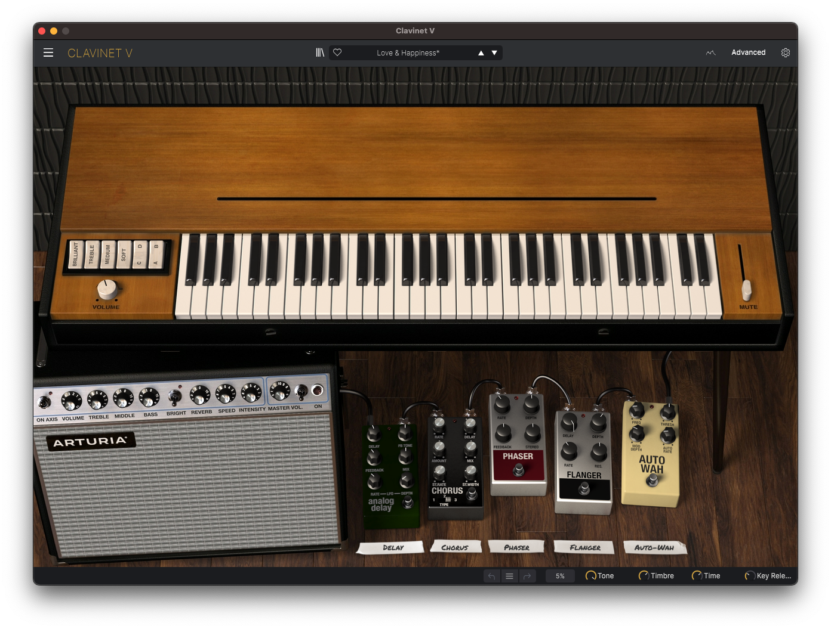Click the MUTE slider handle
The width and height of the screenshot is (831, 629).
746,290
